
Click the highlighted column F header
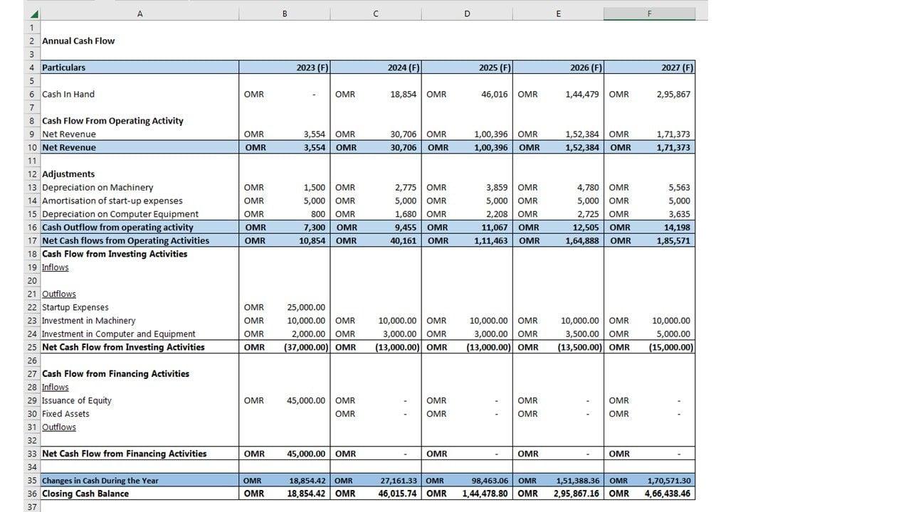pos(649,14)
